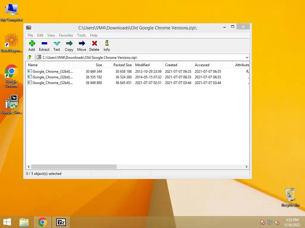This screenshot has width=305, height=228.
Task: Open the Favorites menu
Action: tap(66, 35)
